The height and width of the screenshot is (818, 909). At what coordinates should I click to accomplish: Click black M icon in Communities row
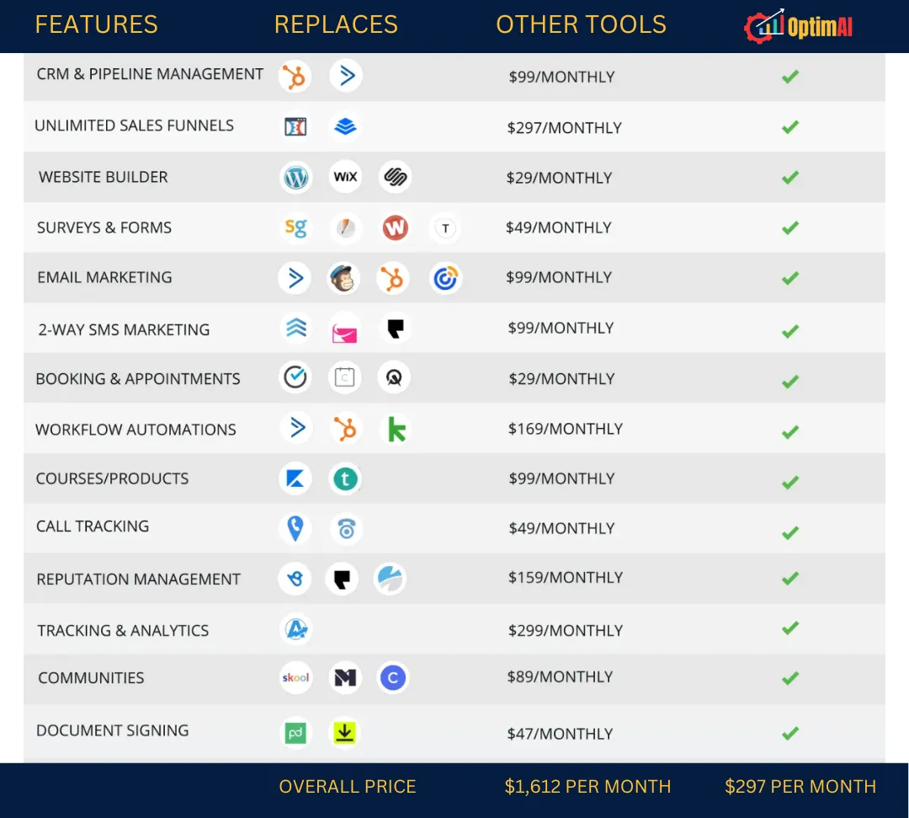pyautogui.click(x=346, y=677)
